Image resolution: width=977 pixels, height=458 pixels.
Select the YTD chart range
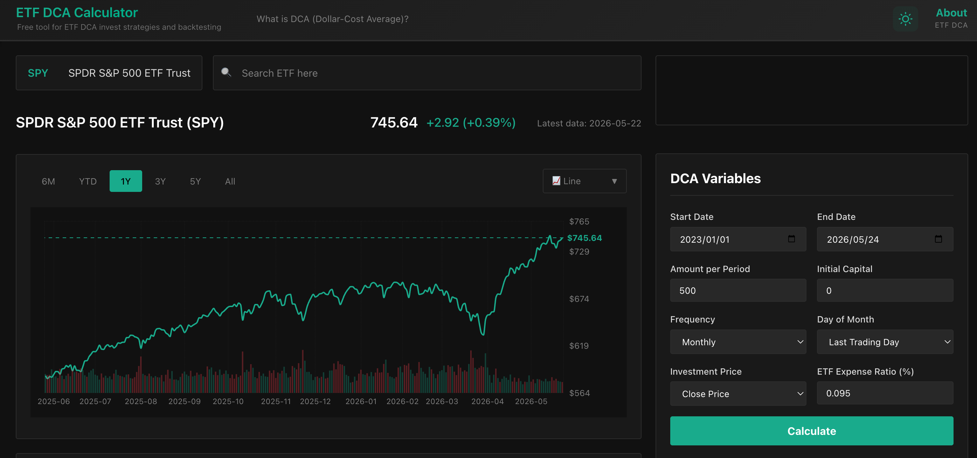pos(88,181)
